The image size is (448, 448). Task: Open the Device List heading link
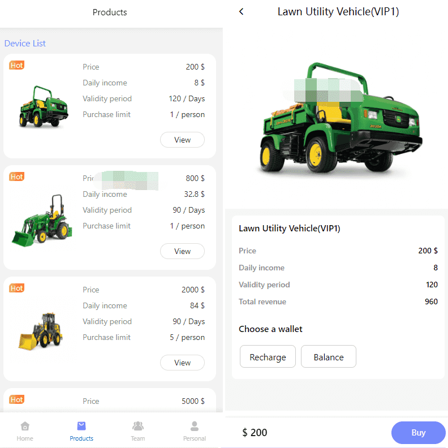[x=25, y=44]
